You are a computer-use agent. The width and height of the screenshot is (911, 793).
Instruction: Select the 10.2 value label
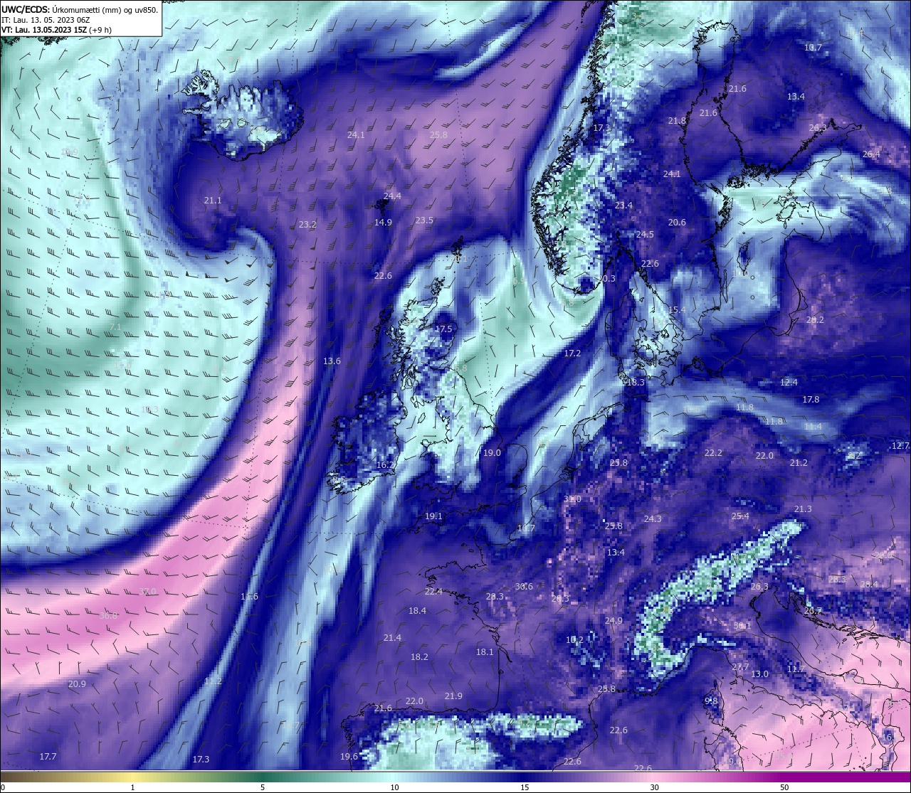point(574,639)
